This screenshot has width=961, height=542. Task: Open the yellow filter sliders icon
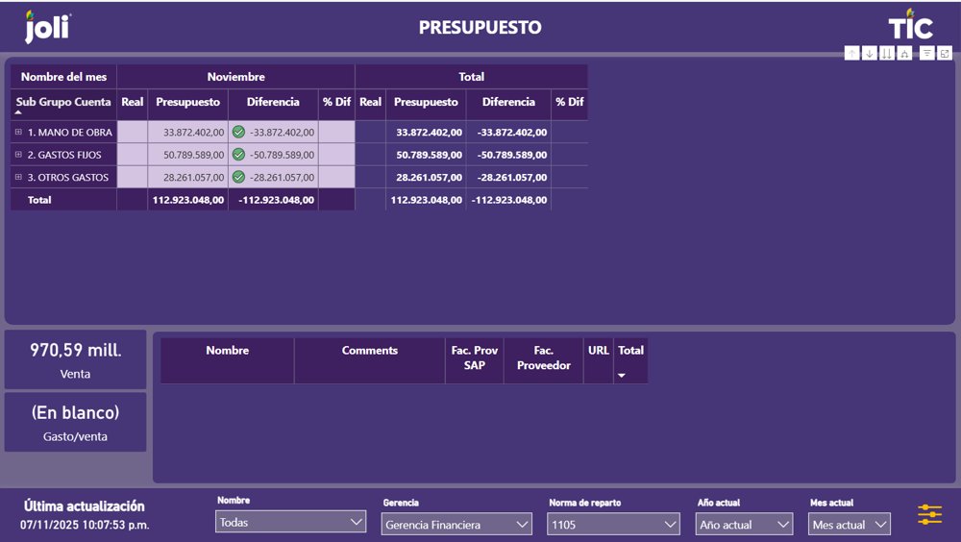tap(929, 515)
